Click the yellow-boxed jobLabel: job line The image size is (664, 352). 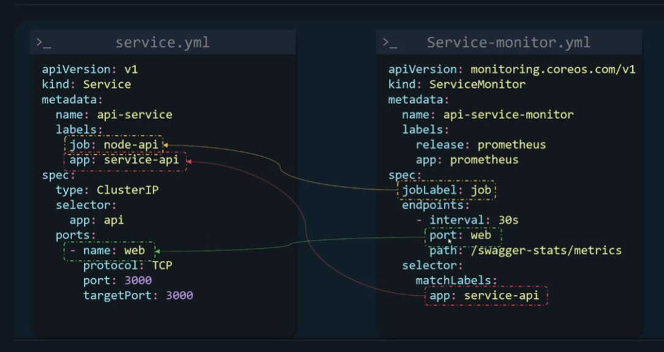click(446, 190)
